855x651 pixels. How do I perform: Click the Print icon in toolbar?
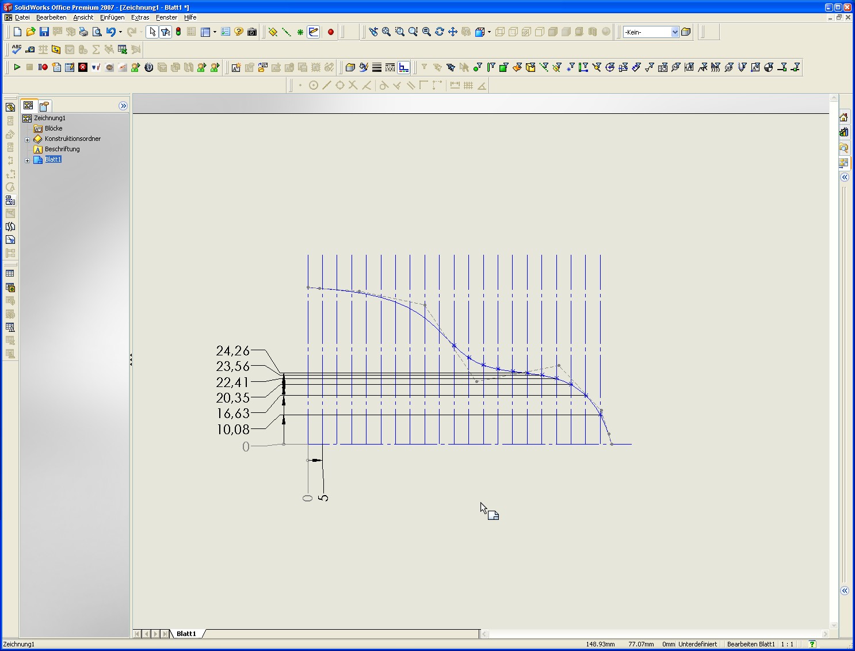click(83, 32)
